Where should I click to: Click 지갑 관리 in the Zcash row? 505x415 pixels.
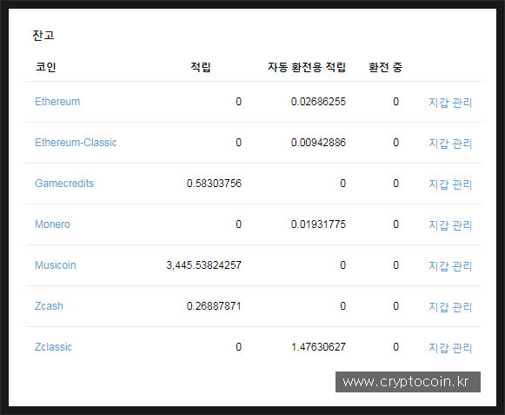click(x=450, y=307)
